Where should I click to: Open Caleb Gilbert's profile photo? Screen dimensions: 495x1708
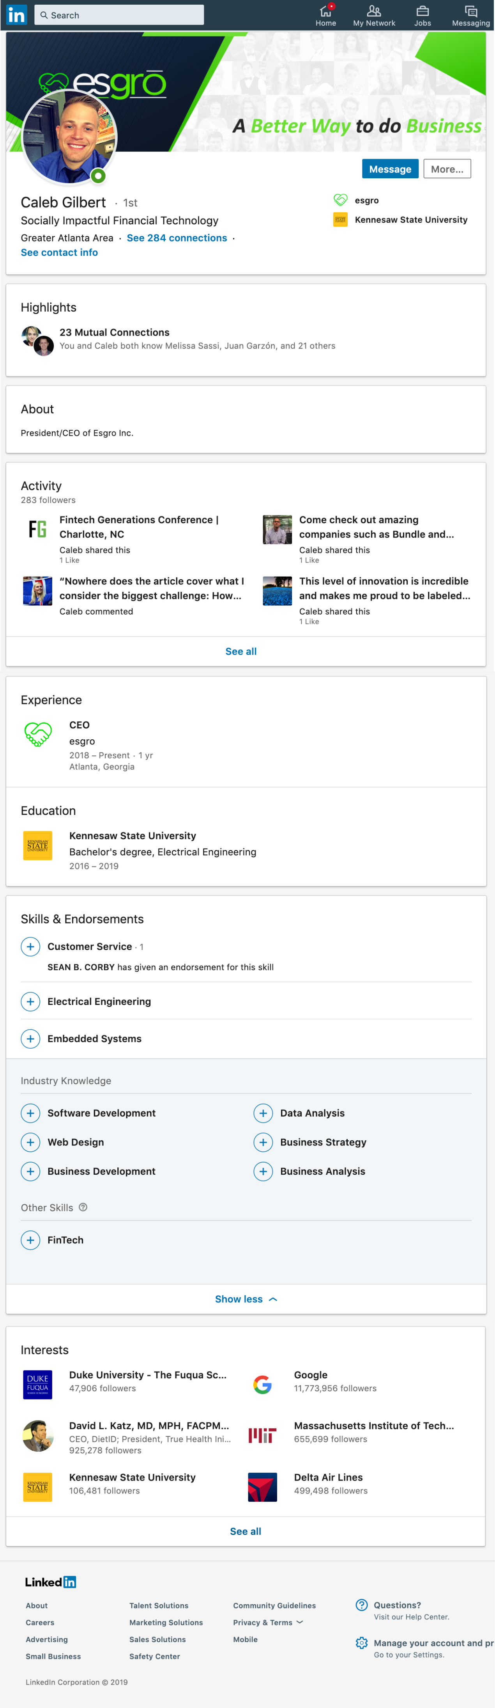(x=70, y=137)
